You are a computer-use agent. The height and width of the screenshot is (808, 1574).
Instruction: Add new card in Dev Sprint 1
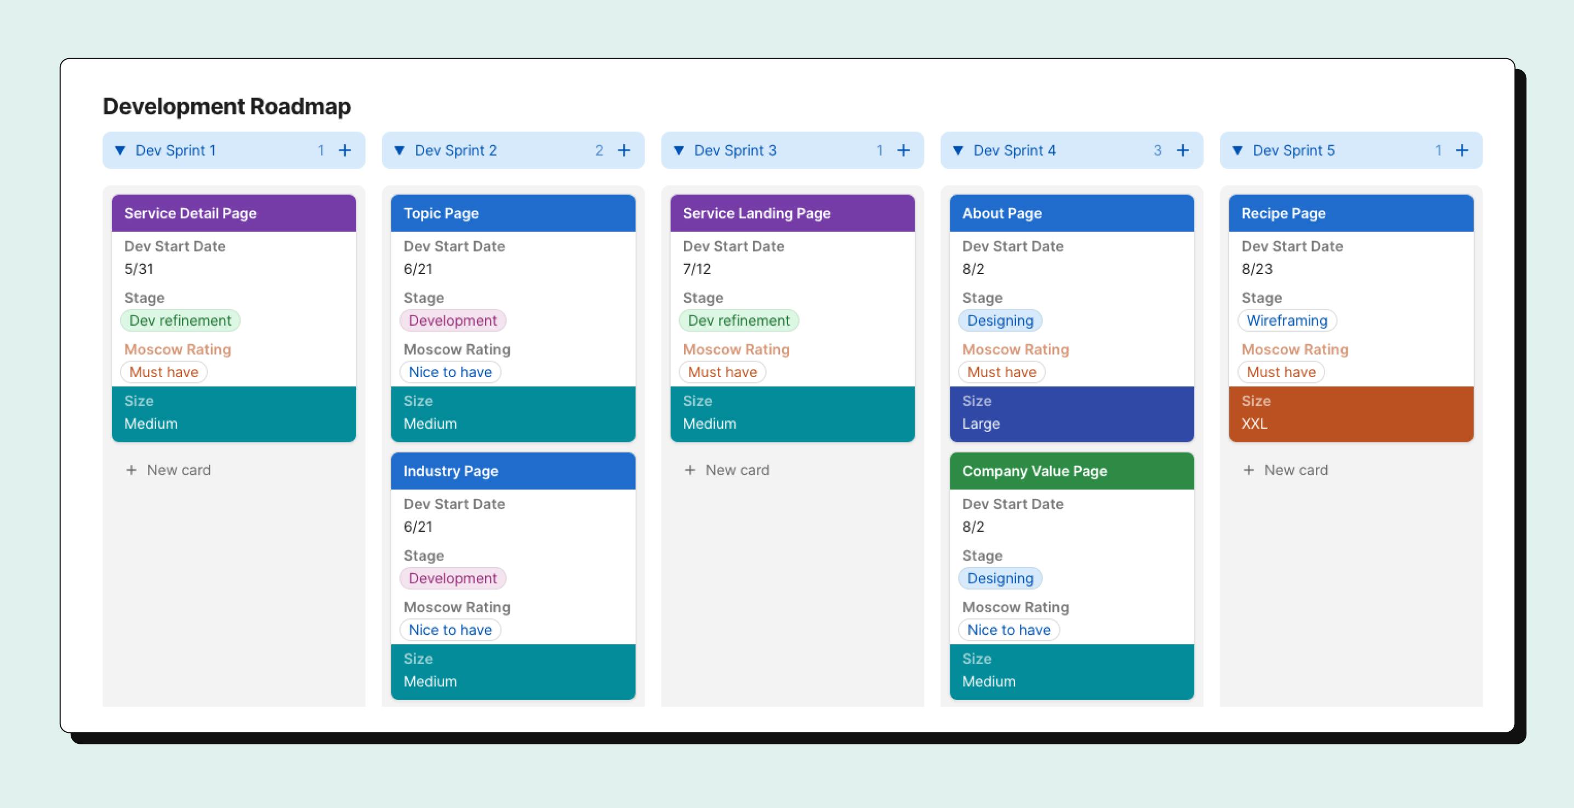[167, 469]
